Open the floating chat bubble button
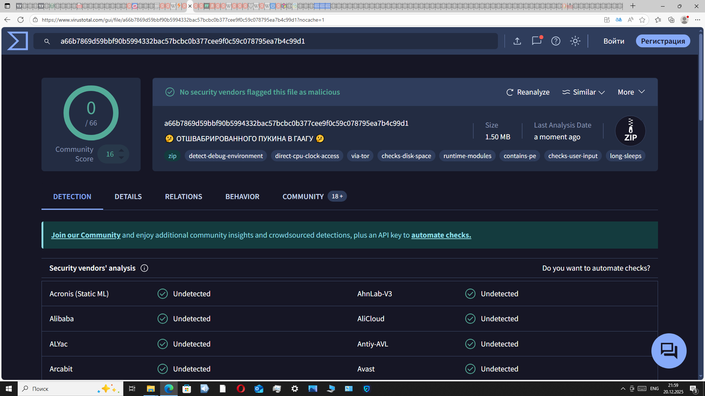This screenshot has height=396, width=705. (669, 351)
